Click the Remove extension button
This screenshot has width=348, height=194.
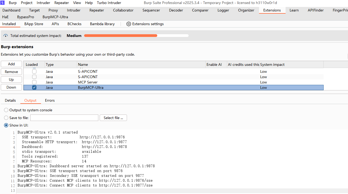(x=11, y=72)
